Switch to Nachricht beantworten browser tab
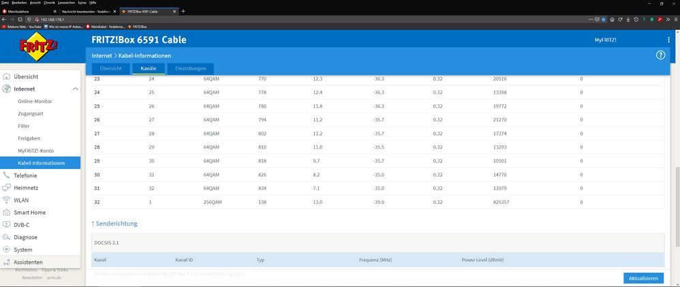The image size is (680, 287). pos(88,12)
